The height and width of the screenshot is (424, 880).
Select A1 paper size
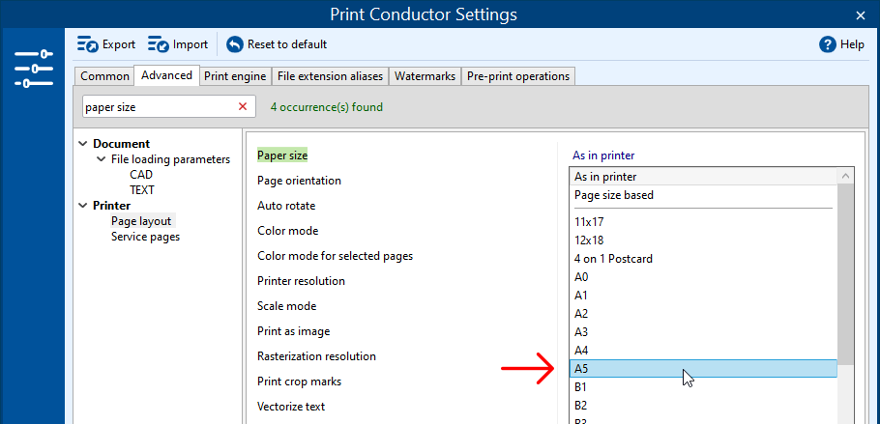coord(703,295)
